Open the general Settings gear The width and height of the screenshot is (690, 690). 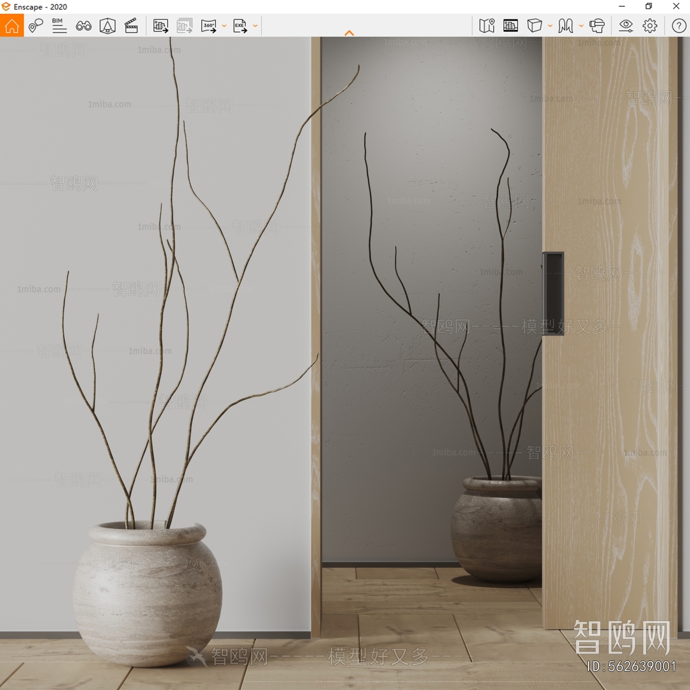[x=650, y=26]
